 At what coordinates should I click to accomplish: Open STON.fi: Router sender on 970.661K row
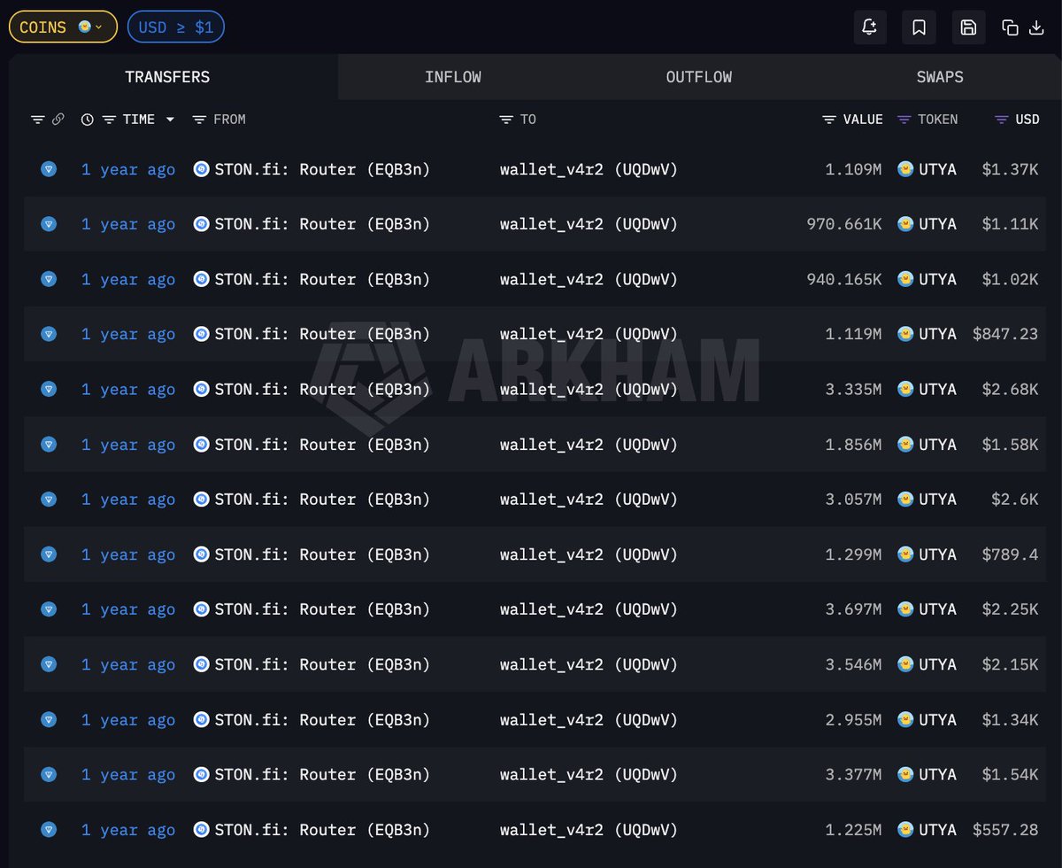click(x=322, y=224)
